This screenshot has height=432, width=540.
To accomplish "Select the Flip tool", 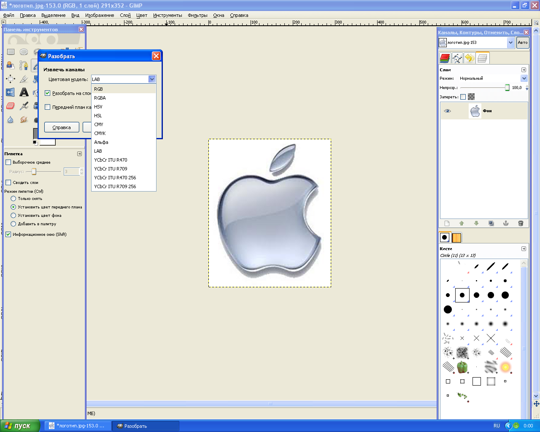I will click(11, 92).
